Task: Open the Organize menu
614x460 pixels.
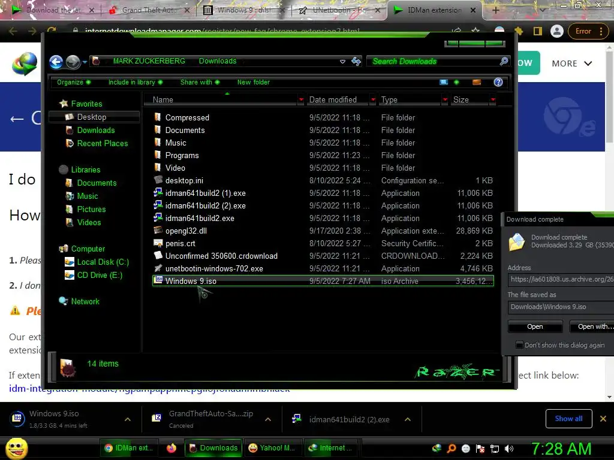Action: point(74,82)
